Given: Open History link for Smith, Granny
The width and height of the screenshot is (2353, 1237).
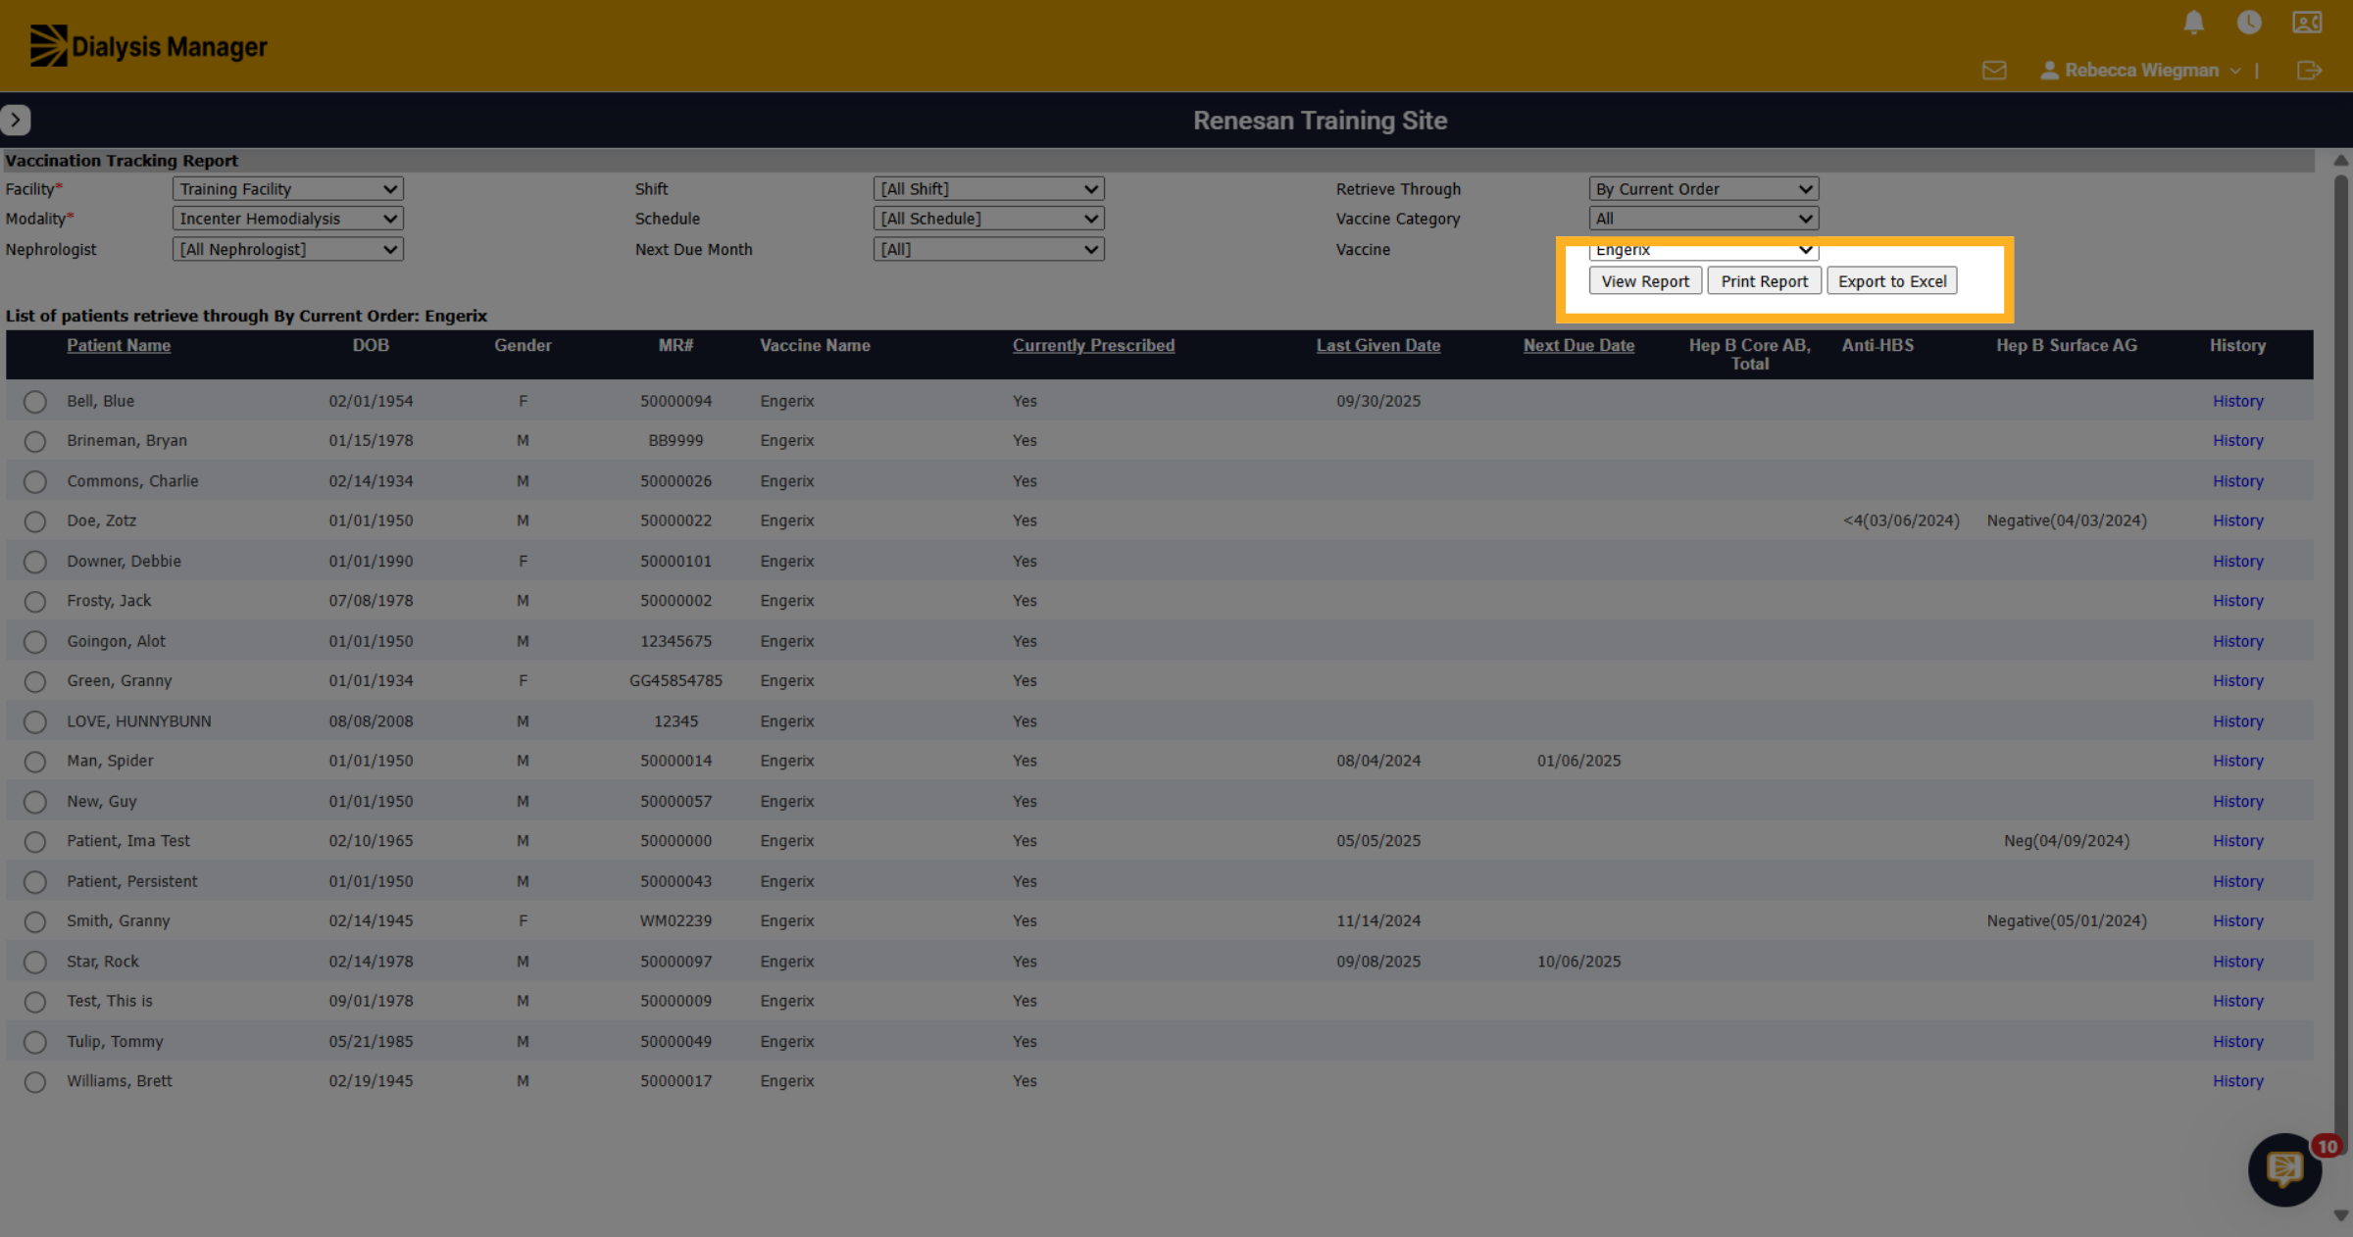Looking at the screenshot, I should [2237, 921].
